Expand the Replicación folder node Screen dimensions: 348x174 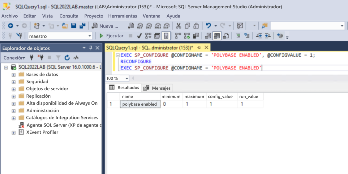14,97
